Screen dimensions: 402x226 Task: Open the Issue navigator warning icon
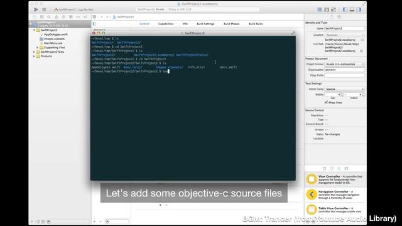pos(57,17)
